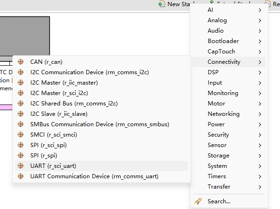Click the icon beside I2C Master (r_iic_master)

20,82
